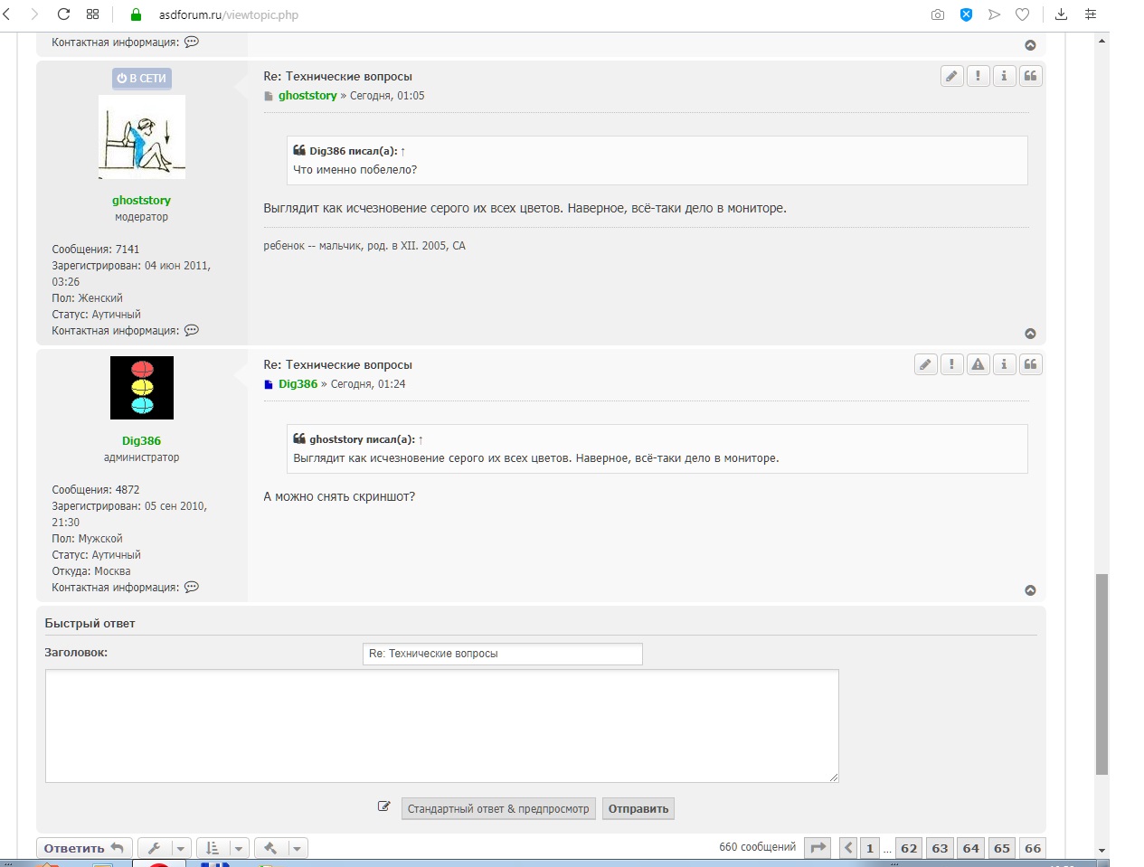Go to page 1 in pagination

point(870,848)
